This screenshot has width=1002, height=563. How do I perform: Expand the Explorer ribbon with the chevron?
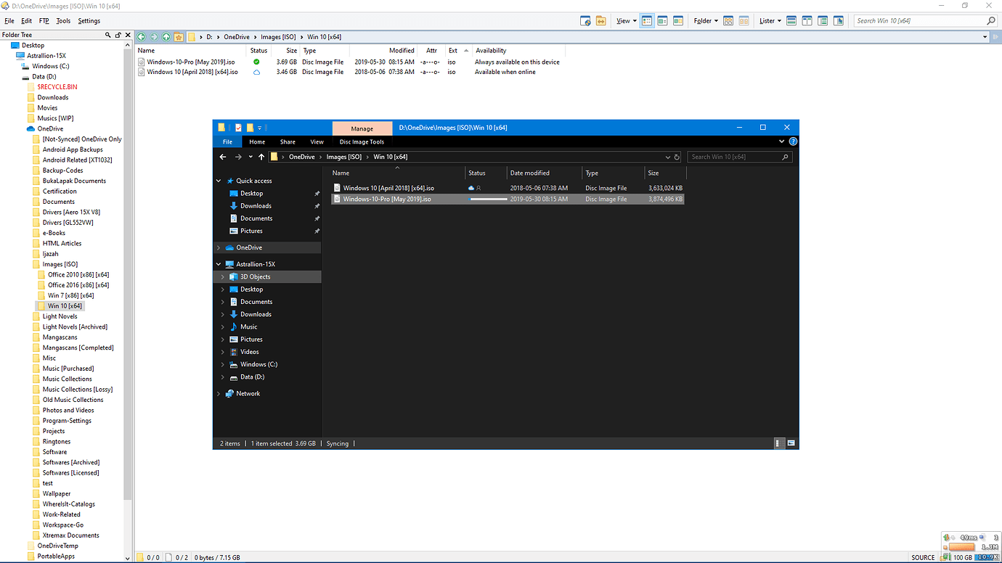pyautogui.click(x=782, y=141)
